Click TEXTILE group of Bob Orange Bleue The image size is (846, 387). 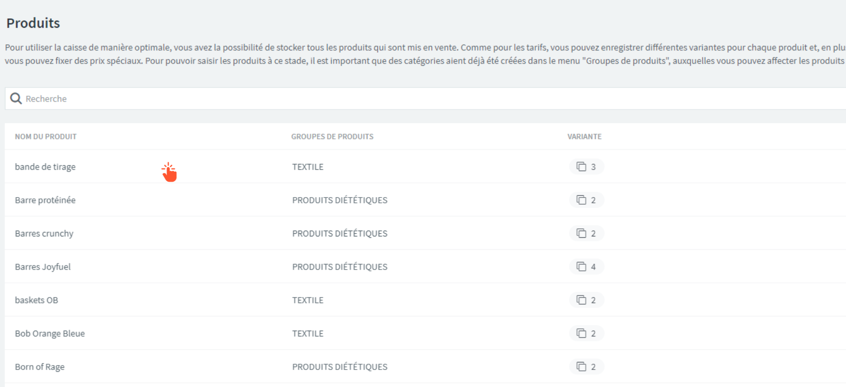pos(308,333)
